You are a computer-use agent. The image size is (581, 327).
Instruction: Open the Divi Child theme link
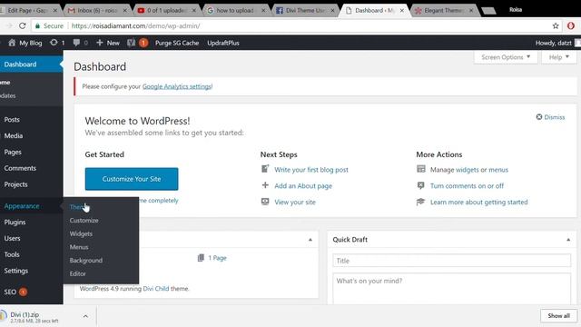(156, 289)
